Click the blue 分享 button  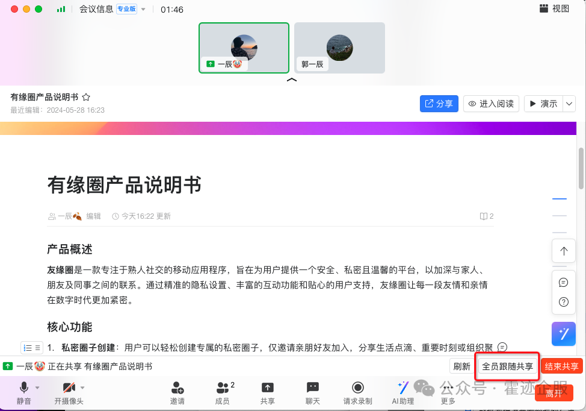pos(439,104)
